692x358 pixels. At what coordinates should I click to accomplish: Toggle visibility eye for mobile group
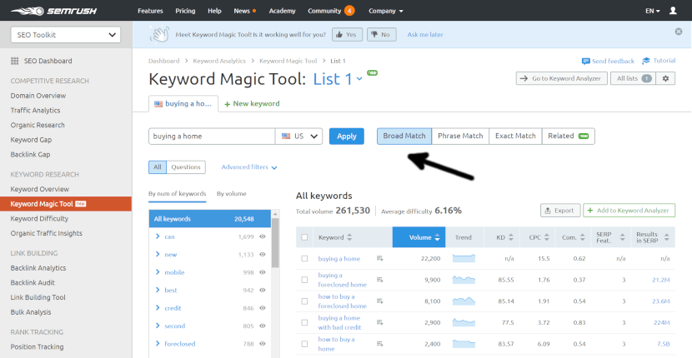pyautogui.click(x=262, y=272)
